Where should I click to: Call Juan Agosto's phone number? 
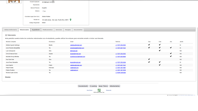[120, 65]
